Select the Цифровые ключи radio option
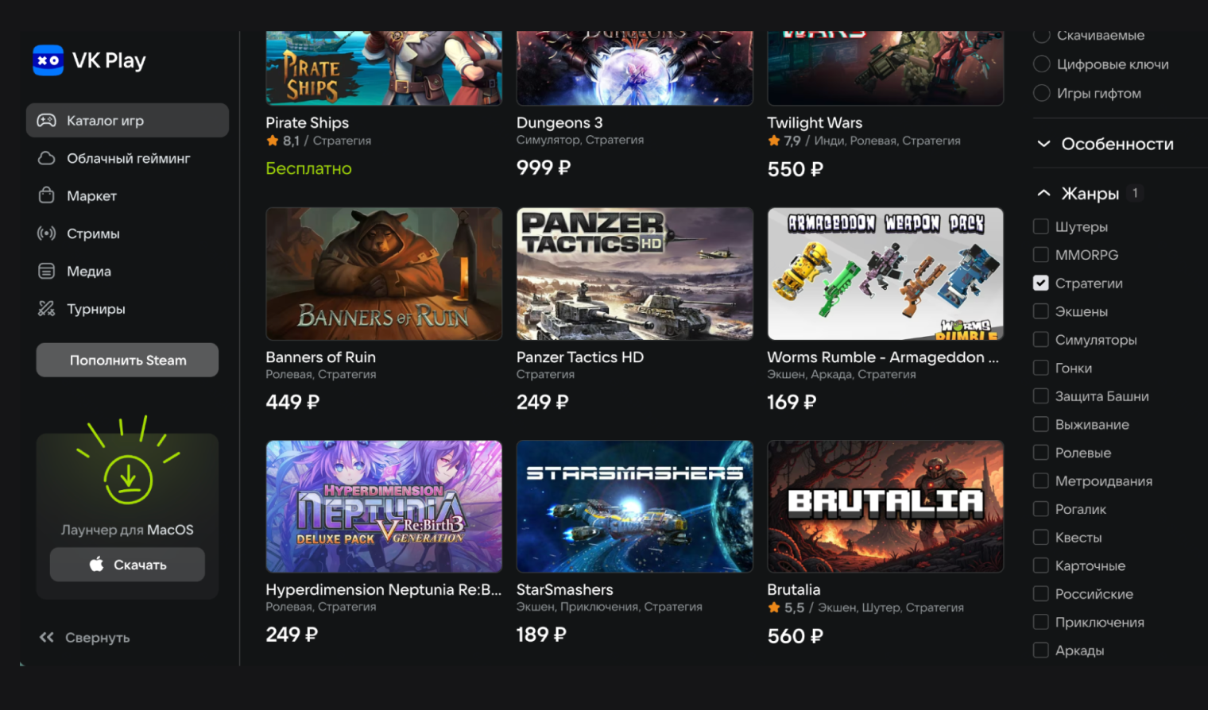Screen dimensions: 1208x710 1041,64
